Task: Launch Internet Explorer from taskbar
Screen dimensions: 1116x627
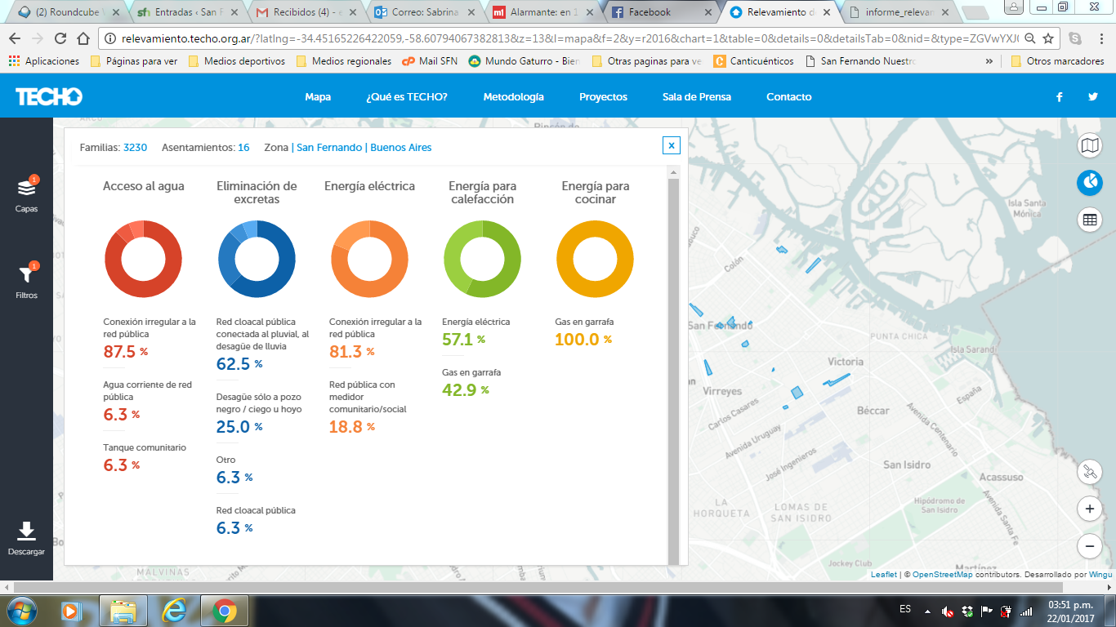Action: [x=174, y=610]
